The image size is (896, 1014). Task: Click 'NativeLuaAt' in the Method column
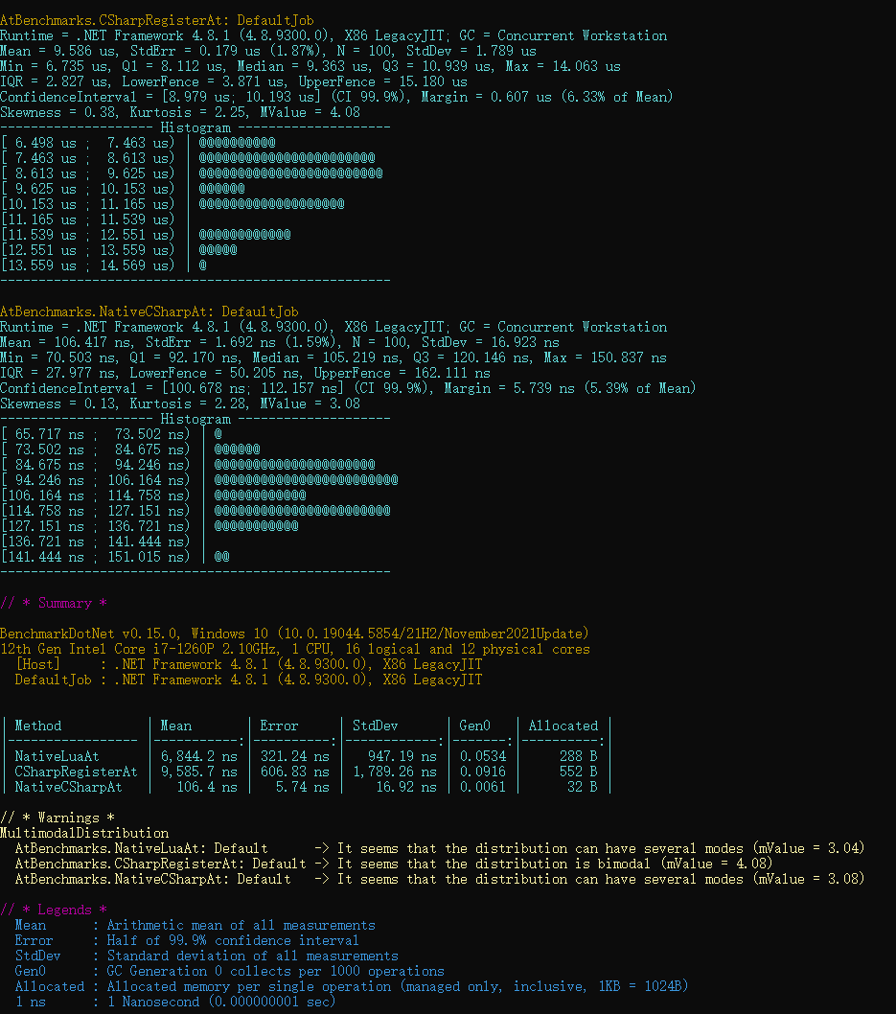point(57,756)
